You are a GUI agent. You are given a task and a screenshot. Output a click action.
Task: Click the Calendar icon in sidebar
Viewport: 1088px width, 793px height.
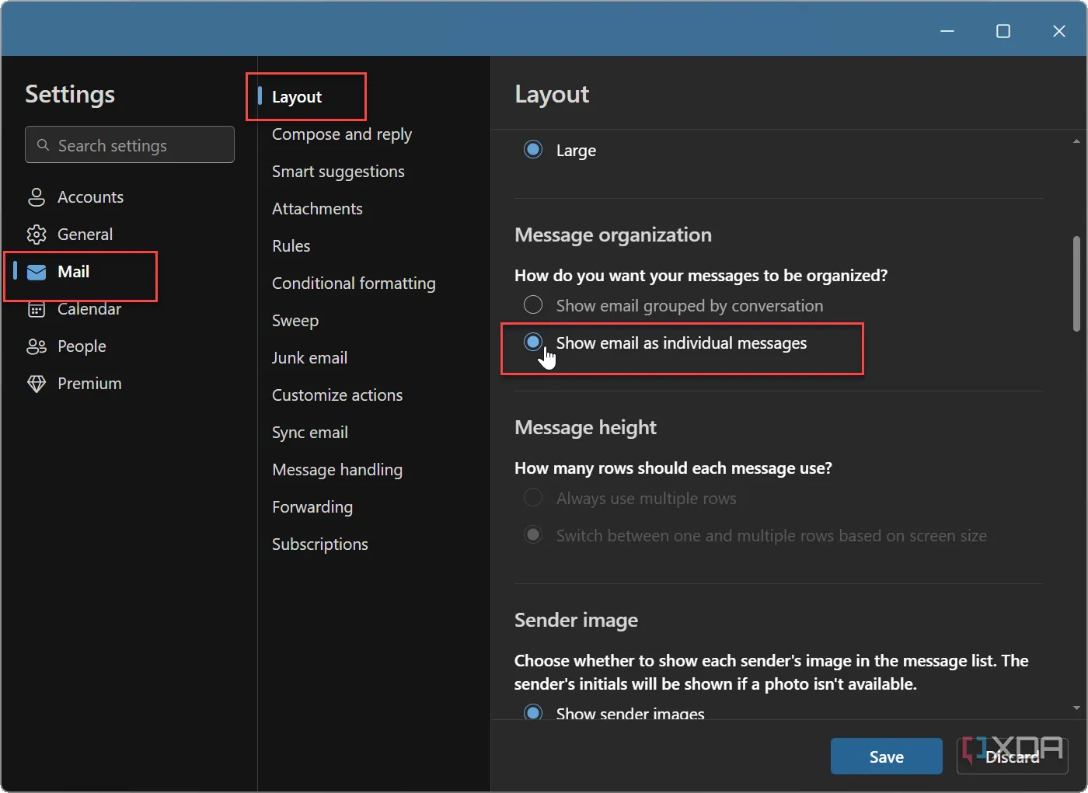click(37, 310)
